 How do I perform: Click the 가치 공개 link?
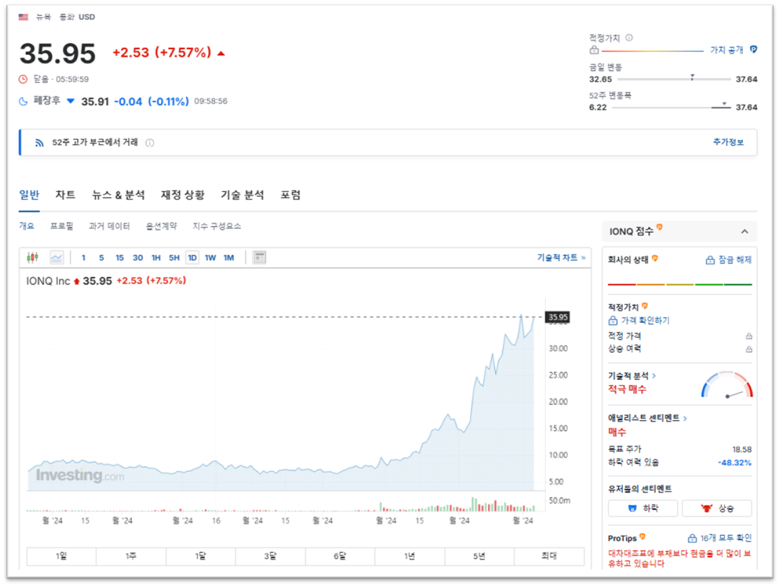click(727, 50)
